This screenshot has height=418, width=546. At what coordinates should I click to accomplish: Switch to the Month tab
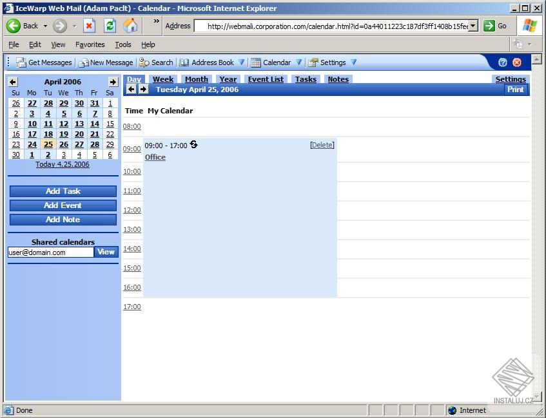tap(197, 79)
